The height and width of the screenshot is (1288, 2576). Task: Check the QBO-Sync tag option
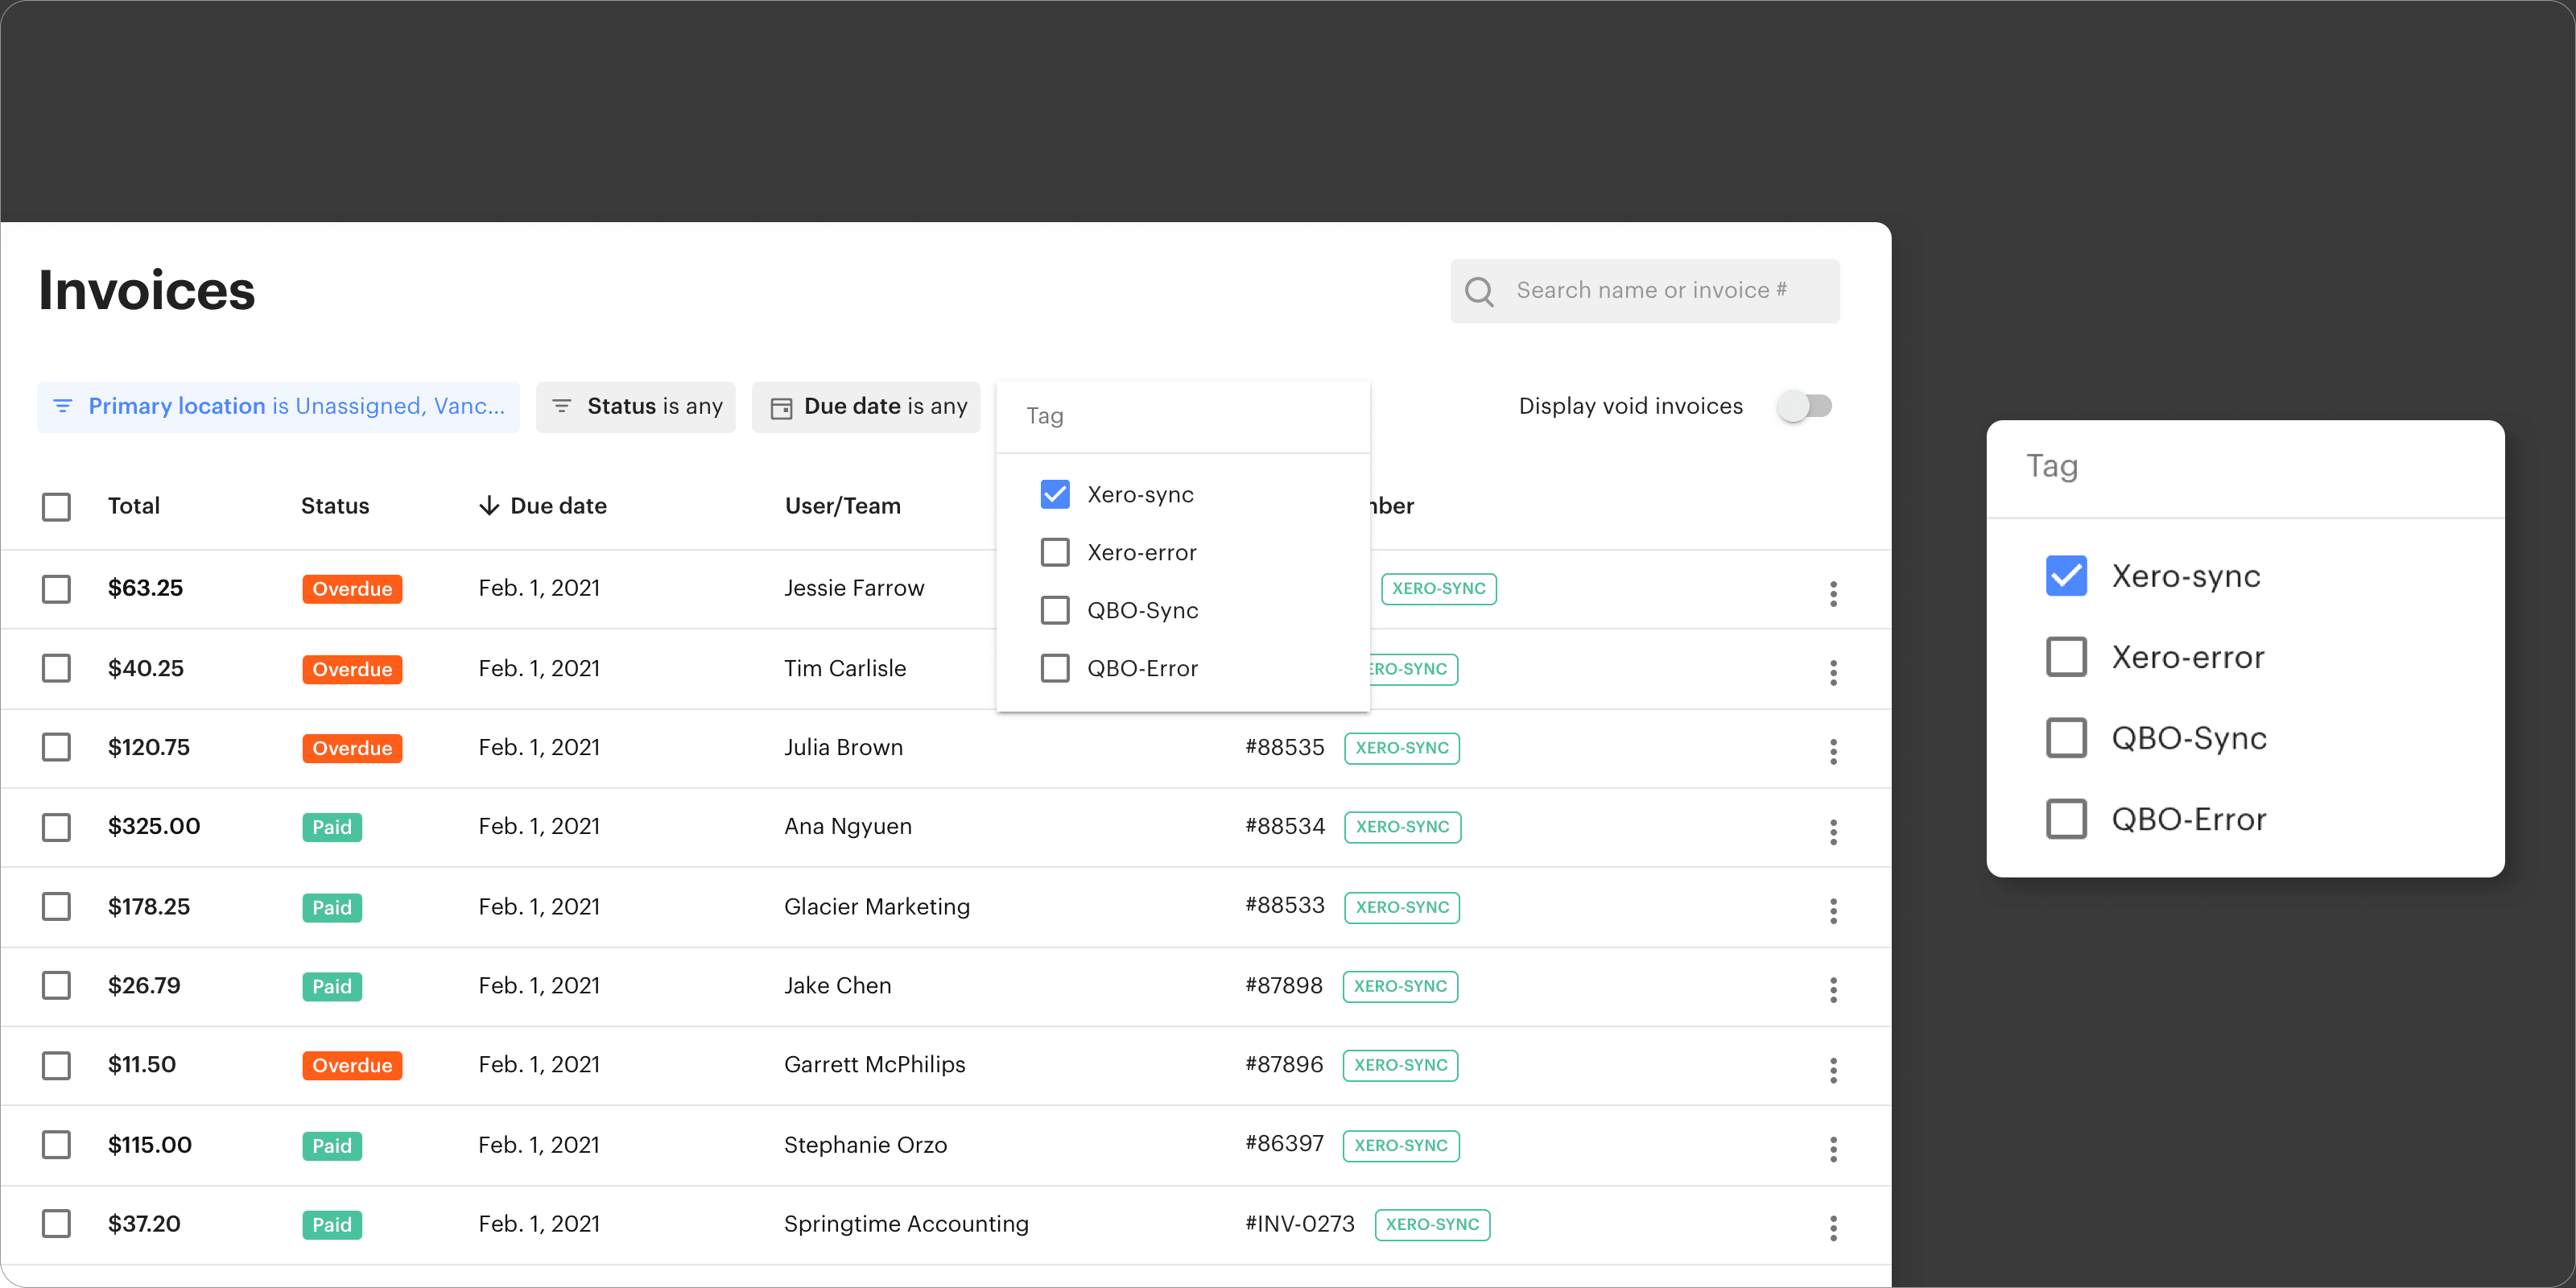tap(1055, 610)
